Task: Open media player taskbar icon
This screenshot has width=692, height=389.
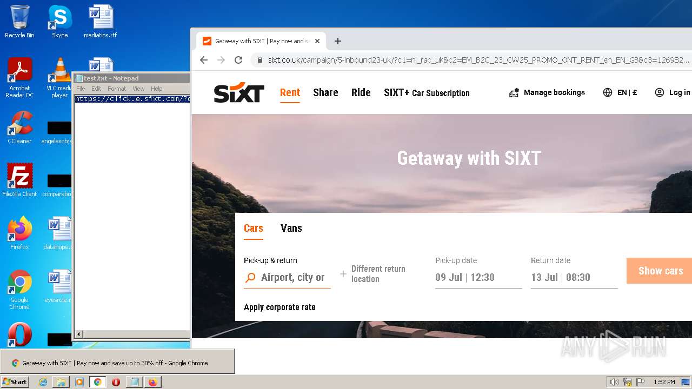Action: (x=79, y=382)
